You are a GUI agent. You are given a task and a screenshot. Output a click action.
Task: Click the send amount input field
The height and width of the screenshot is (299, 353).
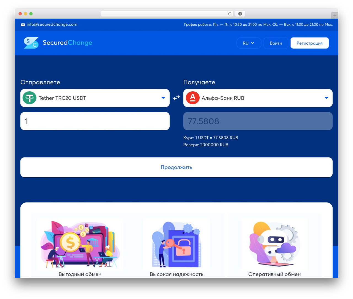pyautogui.click(x=95, y=121)
